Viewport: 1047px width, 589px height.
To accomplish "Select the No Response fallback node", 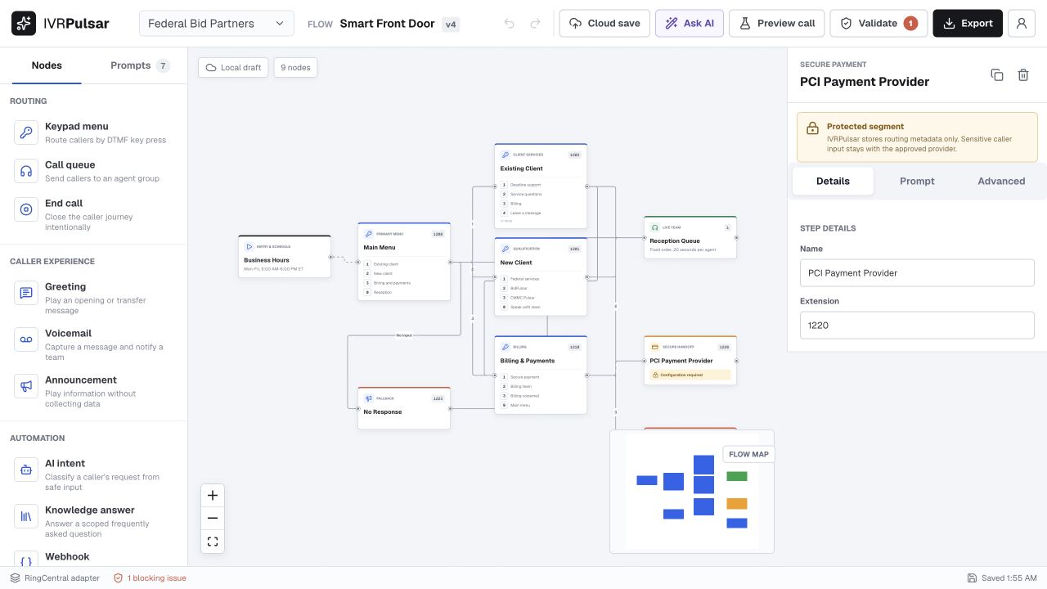I will coord(404,408).
